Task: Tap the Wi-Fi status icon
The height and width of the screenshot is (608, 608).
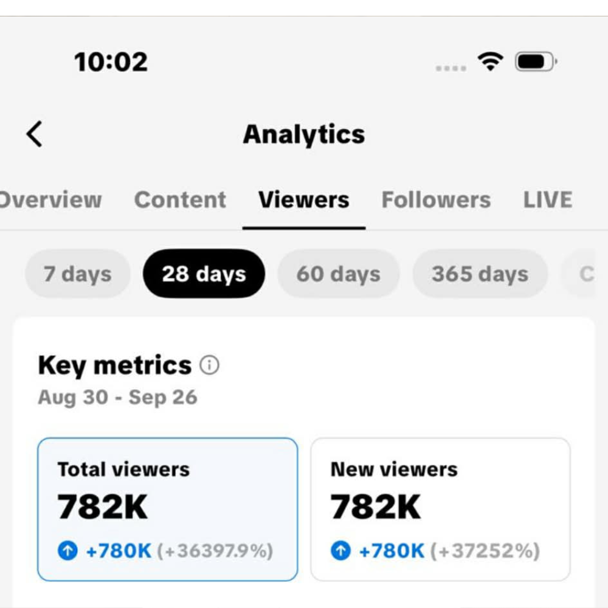Action: [x=490, y=61]
